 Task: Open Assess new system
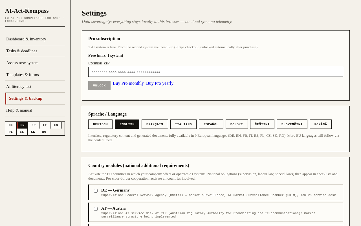point(35,63)
